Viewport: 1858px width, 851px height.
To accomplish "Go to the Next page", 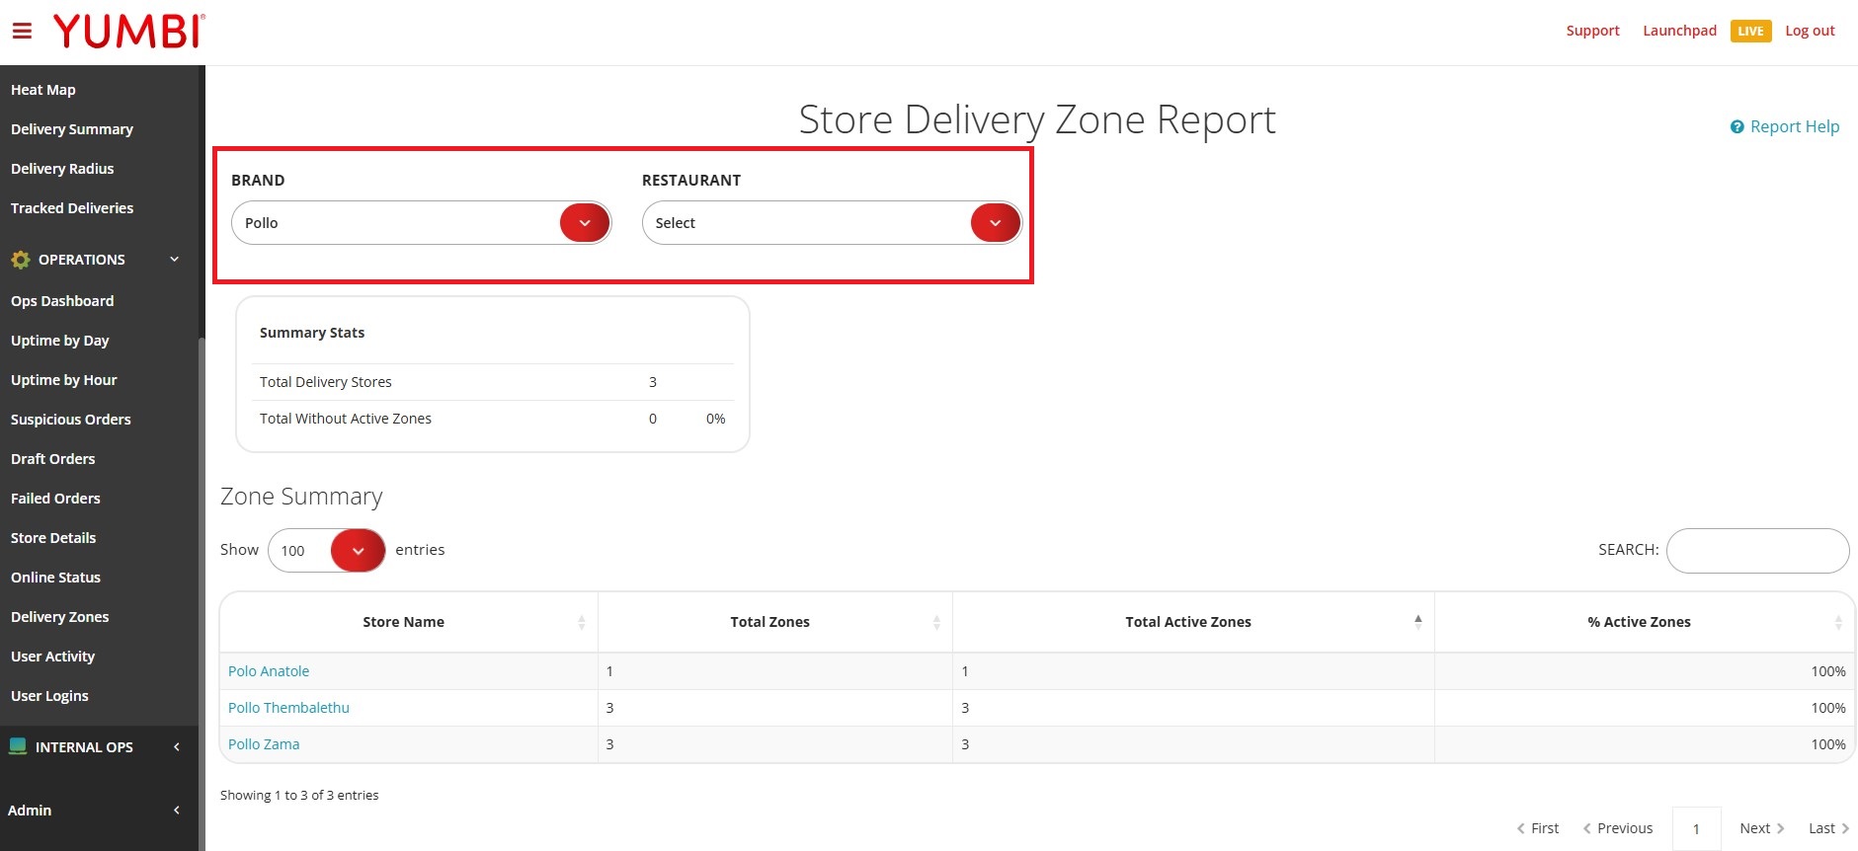I will click(1761, 828).
